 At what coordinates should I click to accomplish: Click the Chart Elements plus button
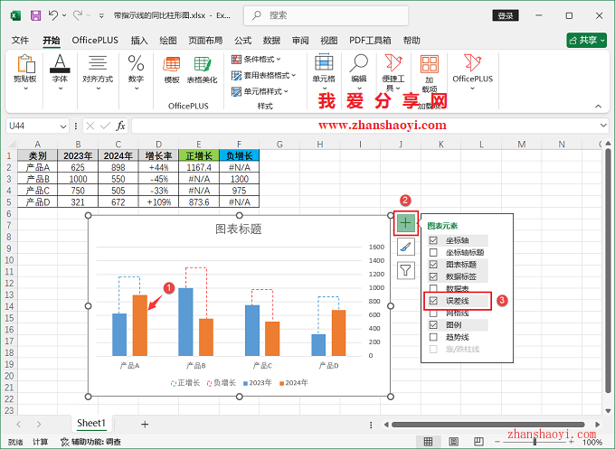(x=406, y=221)
